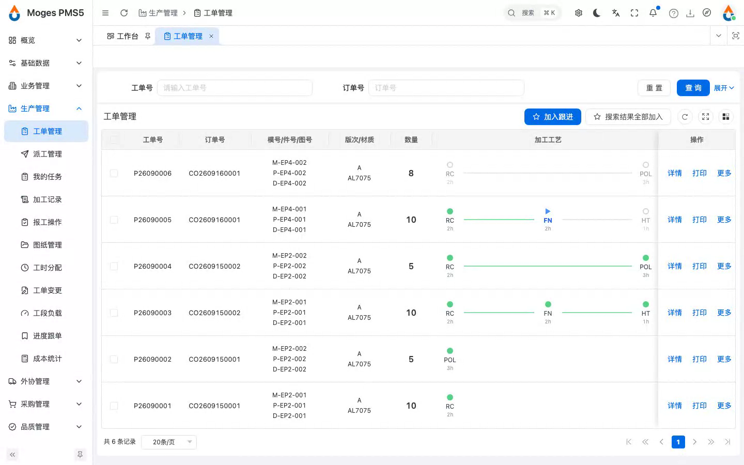Image resolution: width=744 pixels, height=465 pixels.
Task: Select checkbox for work order P26090003
Action: [114, 313]
